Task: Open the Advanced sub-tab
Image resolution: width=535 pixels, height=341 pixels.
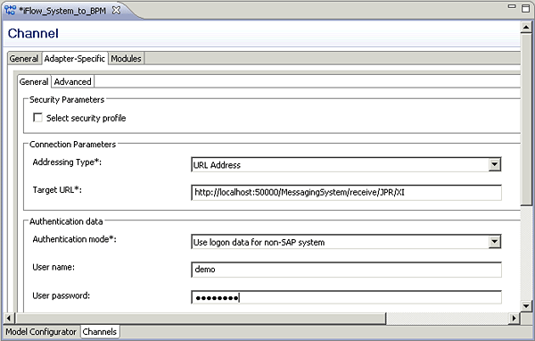Action: pos(73,81)
